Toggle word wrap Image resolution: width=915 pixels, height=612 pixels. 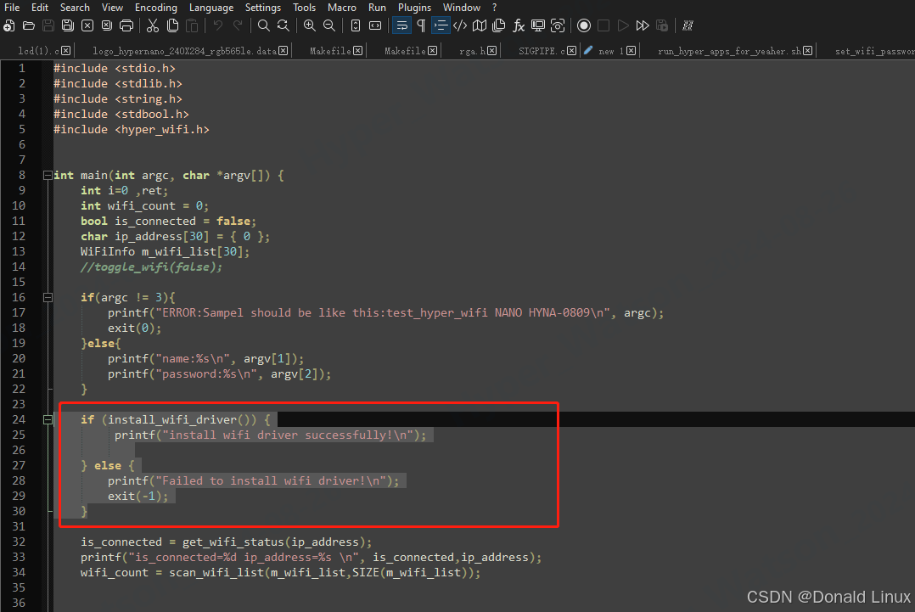pos(401,25)
